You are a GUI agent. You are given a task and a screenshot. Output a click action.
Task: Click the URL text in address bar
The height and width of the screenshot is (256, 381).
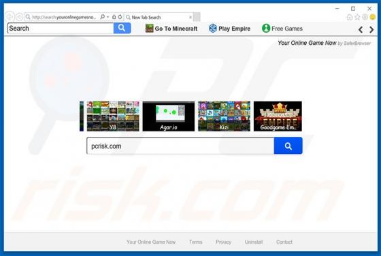point(64,17)
